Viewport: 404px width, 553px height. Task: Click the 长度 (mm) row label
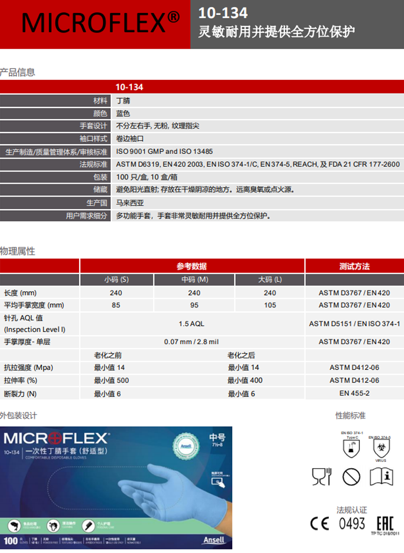(20, 293)
